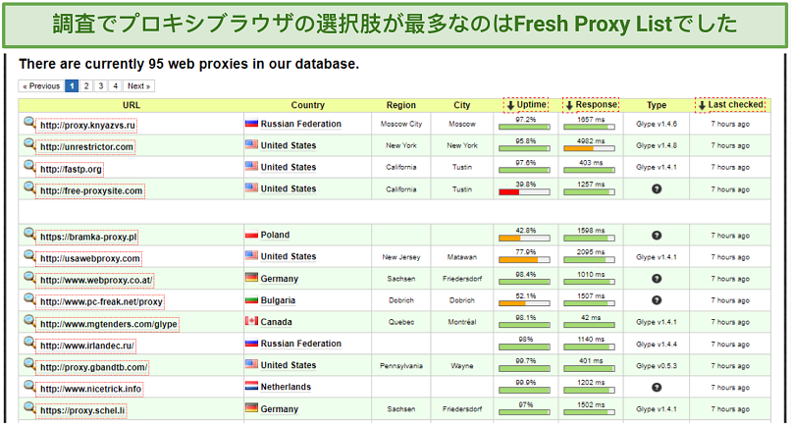Open https://bramka-proxy.pl link
Image resolution: width=791 pixels, height=426 pixels.
[88, 237]
